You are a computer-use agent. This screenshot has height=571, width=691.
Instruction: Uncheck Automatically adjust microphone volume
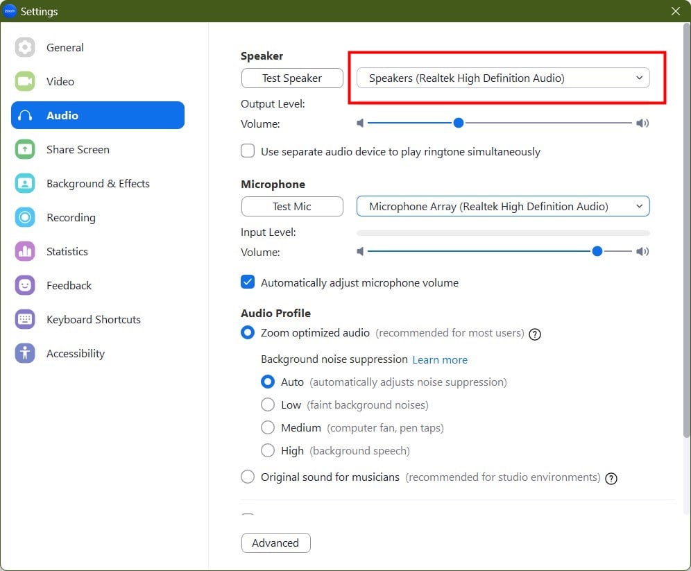pos(248,282)
